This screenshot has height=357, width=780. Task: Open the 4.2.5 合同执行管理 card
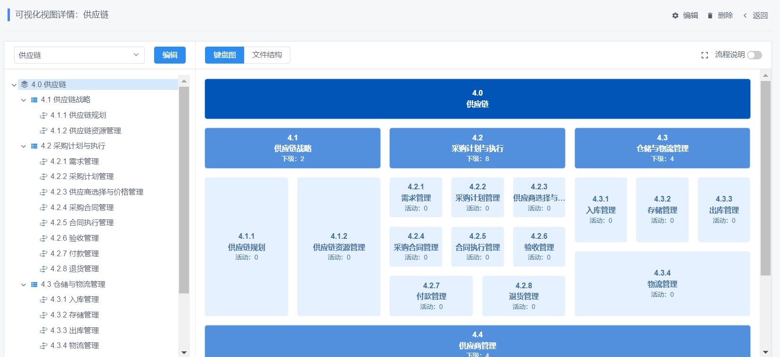pos(477,247)
